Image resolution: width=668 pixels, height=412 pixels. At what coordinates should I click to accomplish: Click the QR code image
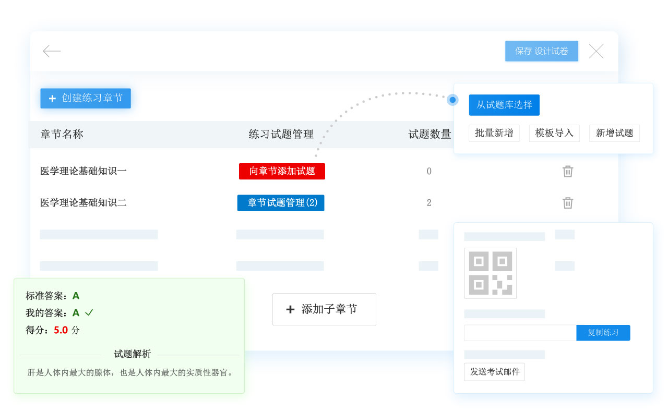tap(490, 273)
